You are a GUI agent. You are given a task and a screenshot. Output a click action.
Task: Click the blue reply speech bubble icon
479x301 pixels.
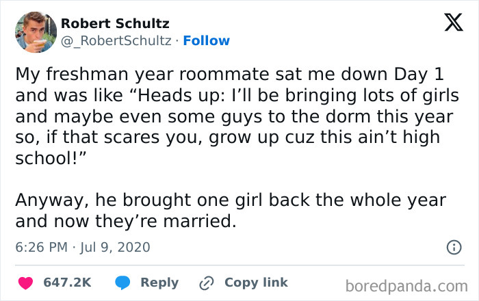click(x=121, y=283)
